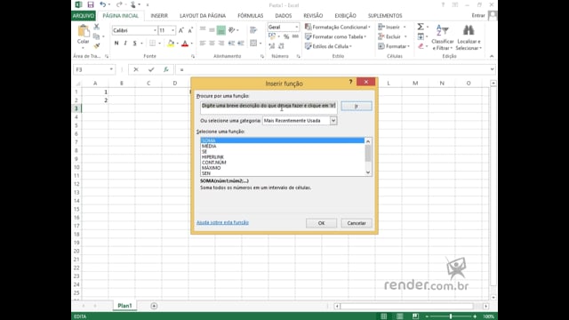Click the Cancel X in formula bar
Viewport: 569px width, 320px height.
136,69
